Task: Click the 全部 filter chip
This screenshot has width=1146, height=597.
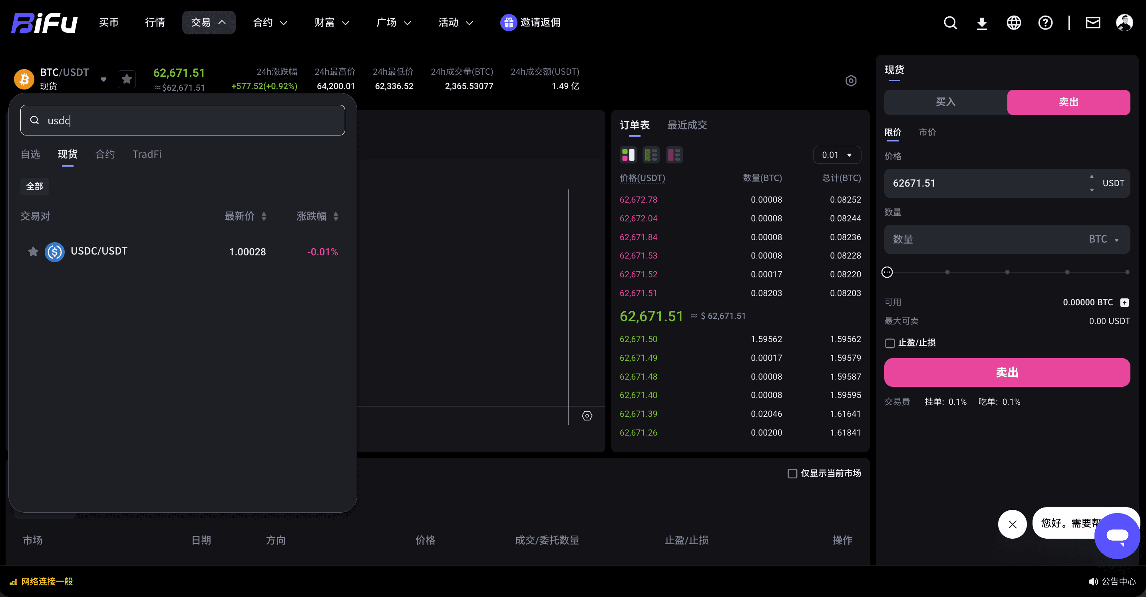Action: click(x=35, y=186)
